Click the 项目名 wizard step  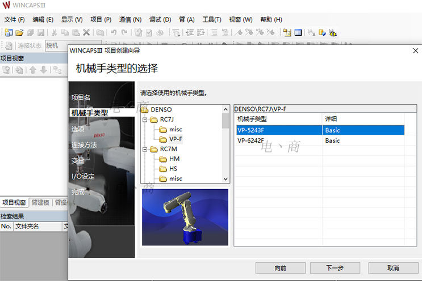coord(81,97)
